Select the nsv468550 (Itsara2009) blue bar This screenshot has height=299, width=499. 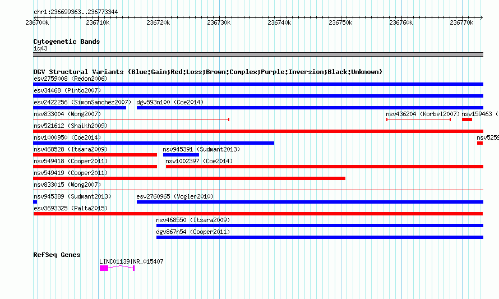tap(320, 226)
